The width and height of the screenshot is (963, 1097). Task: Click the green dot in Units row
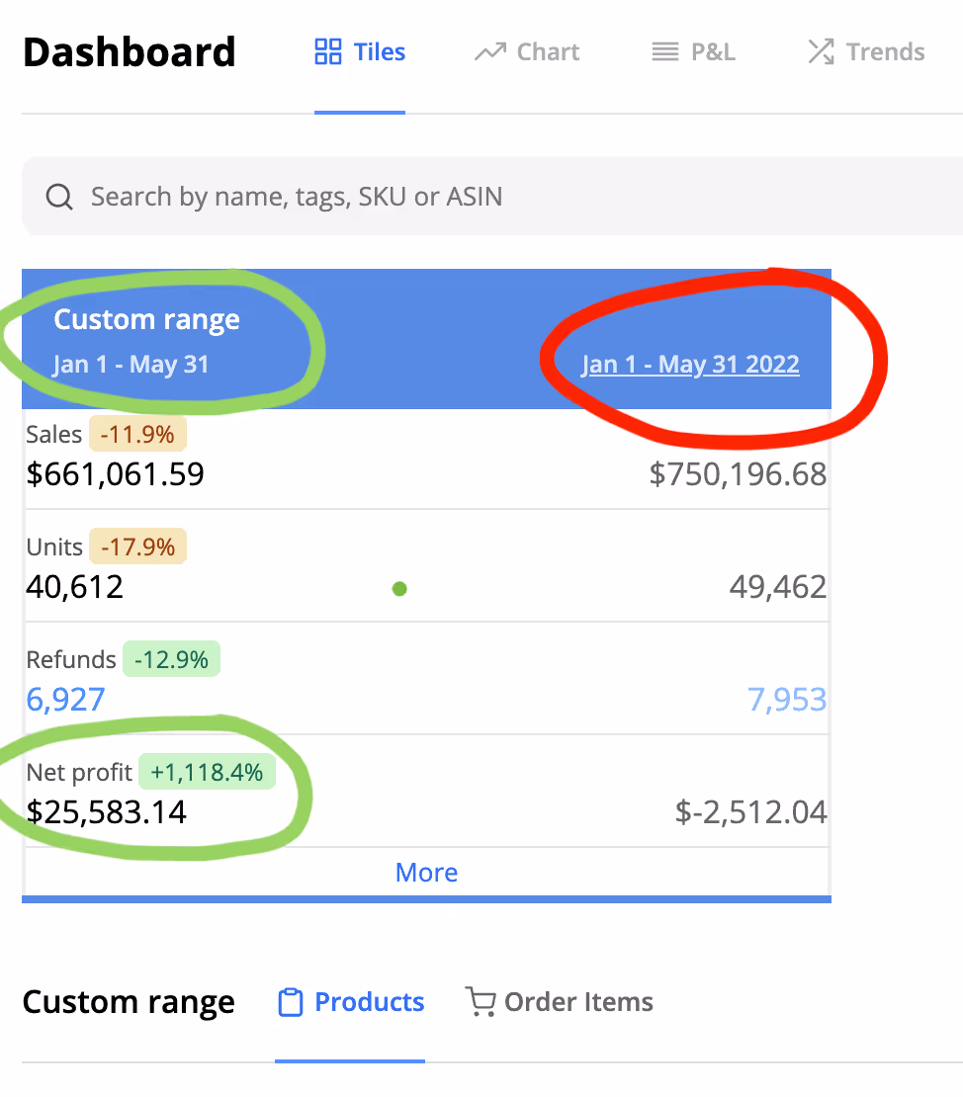click(x=399, y=589)
